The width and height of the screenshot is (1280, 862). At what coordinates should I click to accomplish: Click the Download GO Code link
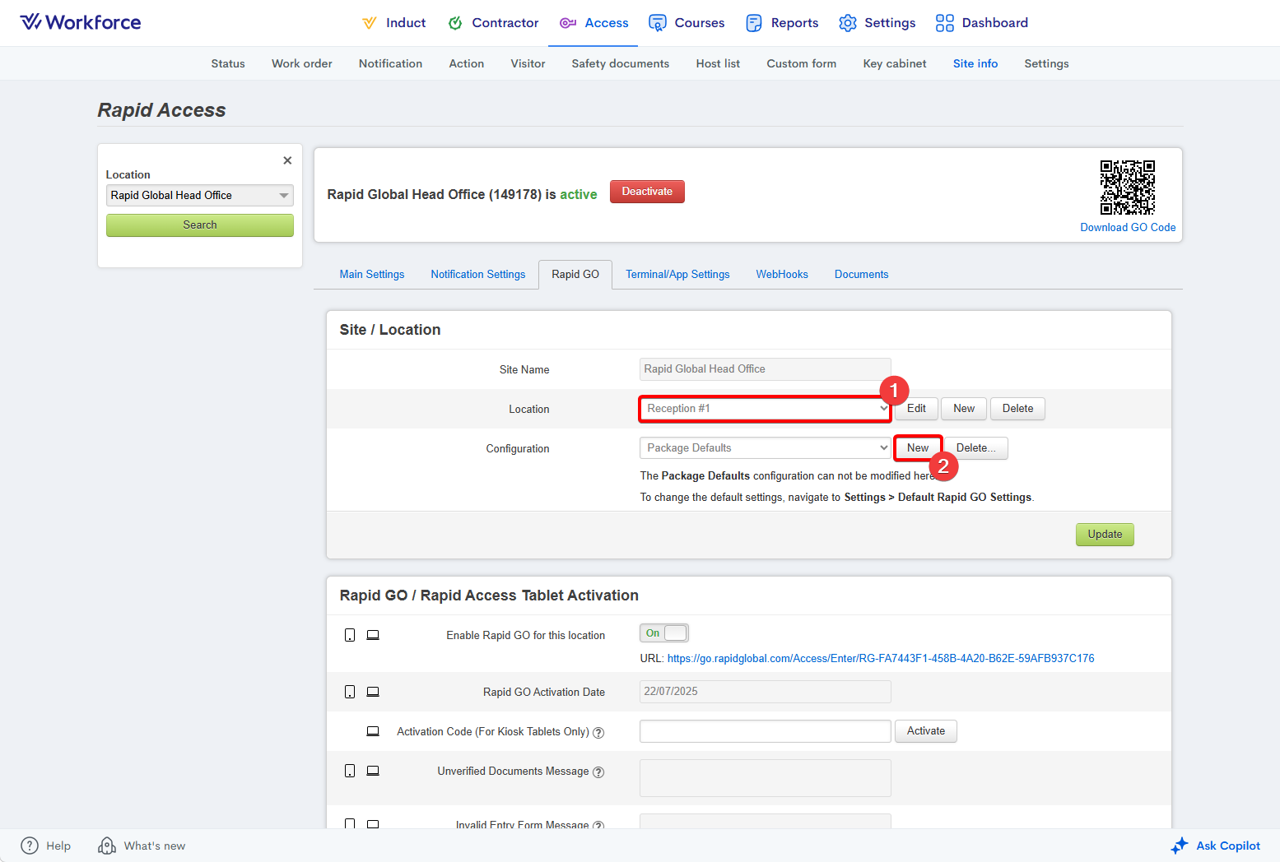(x=1128, y=227)
